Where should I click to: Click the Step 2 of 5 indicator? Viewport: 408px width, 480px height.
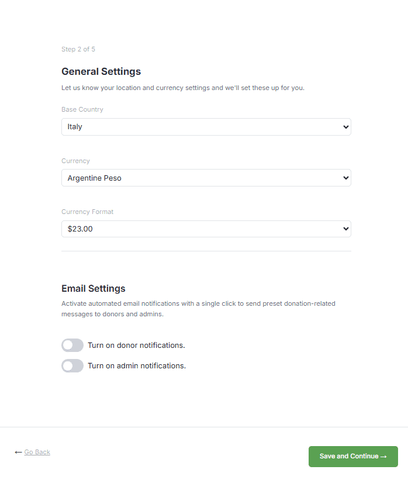click(78, 49)
